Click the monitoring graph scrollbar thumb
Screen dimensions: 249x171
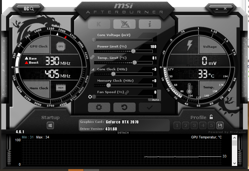point(234,143)
